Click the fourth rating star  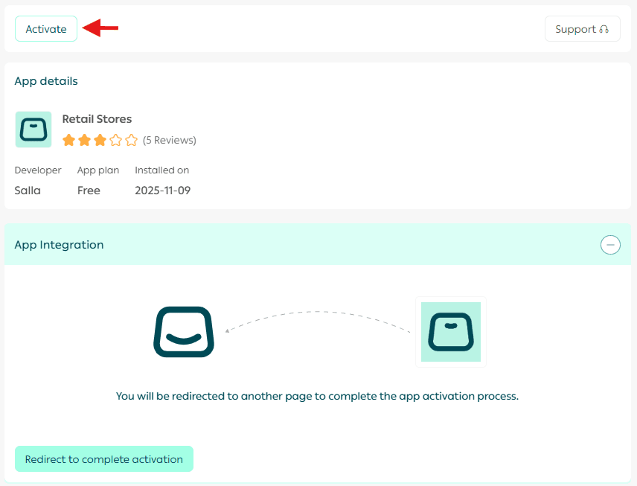tap(115, 140)
